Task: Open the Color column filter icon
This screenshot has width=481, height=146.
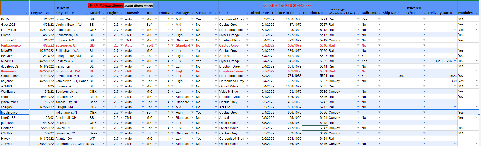Action: pos(247,13)
